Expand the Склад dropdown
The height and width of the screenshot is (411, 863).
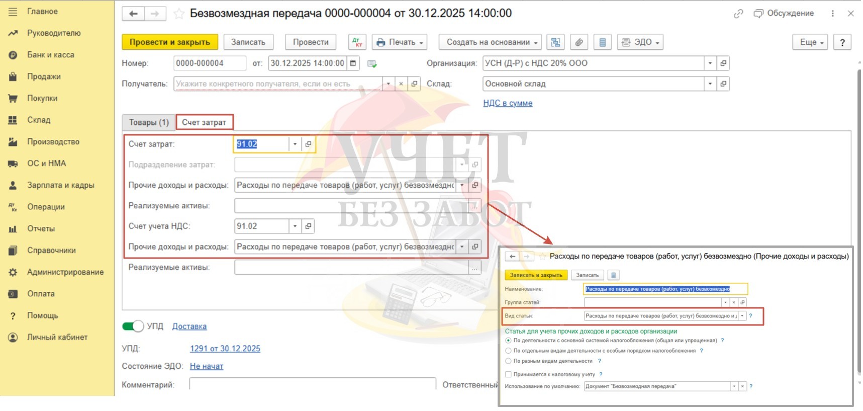(x=710, y=84)
